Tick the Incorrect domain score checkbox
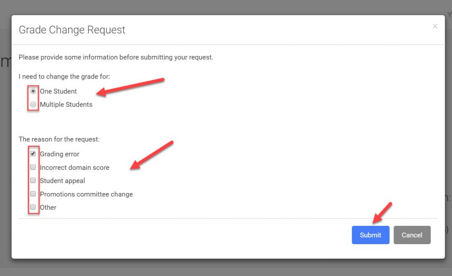This screenshot has height=276, width=452. coord(33,167)
